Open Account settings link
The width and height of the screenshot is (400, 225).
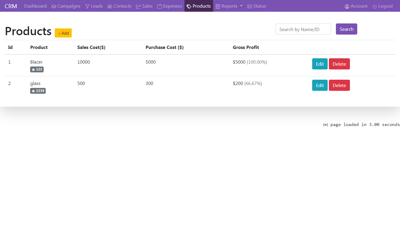pyautogui.click(x=356, y=6)
